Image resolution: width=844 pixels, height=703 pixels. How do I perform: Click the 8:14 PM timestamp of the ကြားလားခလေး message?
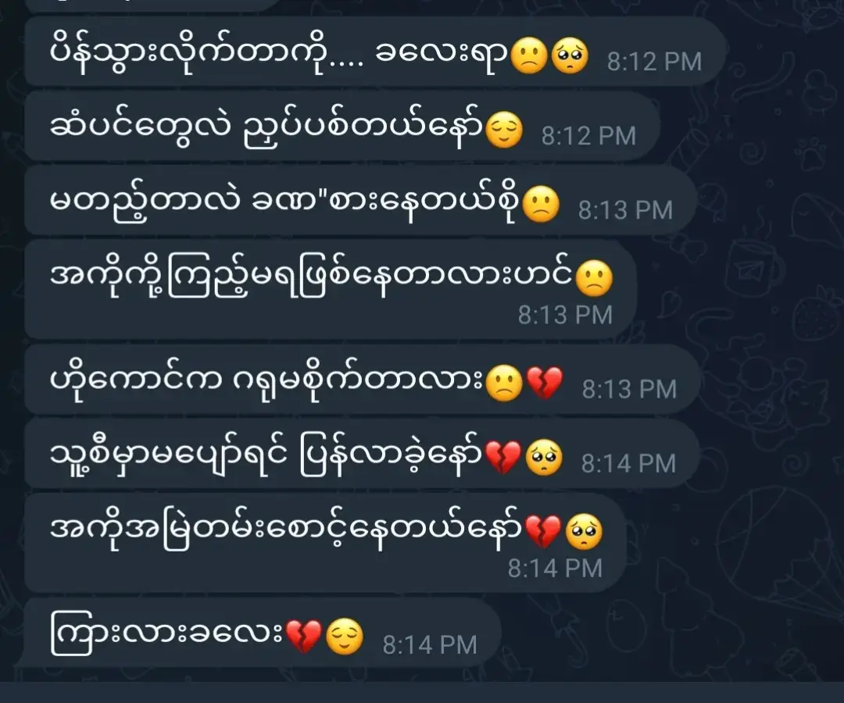pyautogui.click(x=430, y=645)
